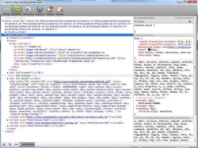Click the -webkit-transition-property line
The image size is (198, 148).
pos(165,44)
